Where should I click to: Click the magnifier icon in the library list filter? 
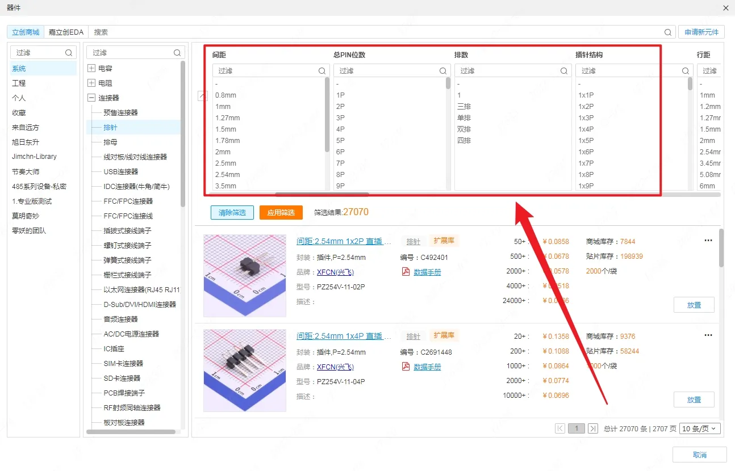[69, 53]
